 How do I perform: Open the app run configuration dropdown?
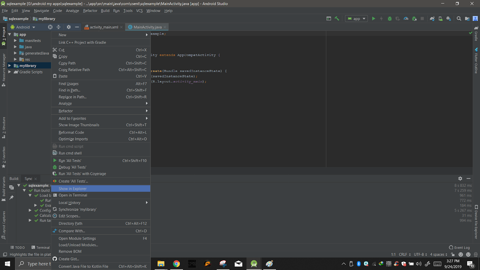click(356, 18)
